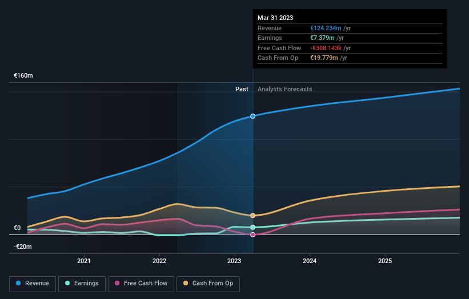Click the blue Revenue legend dot
Screen dimensions: 469x299
tap(18, 283)
